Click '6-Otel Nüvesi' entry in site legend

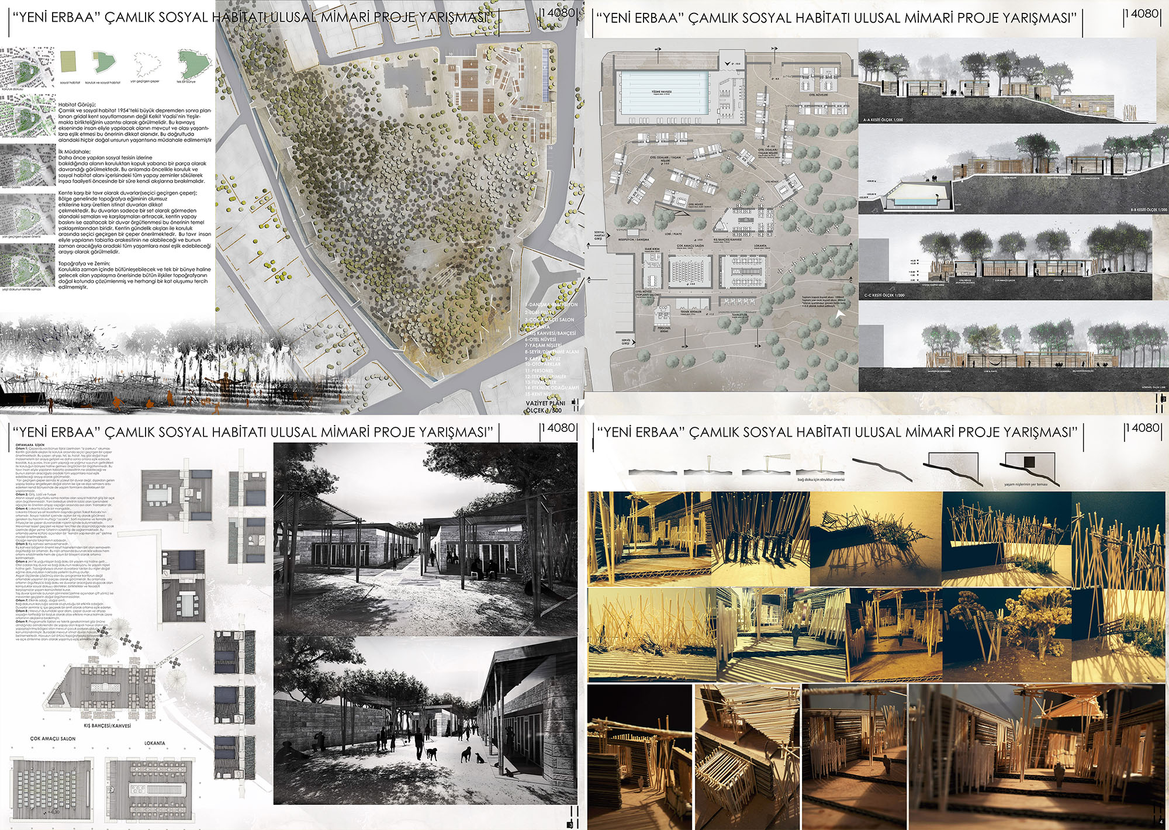click(x=541, y=339)
